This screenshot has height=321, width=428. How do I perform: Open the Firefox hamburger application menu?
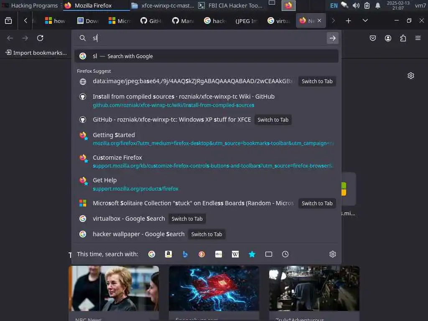[418, 38]
